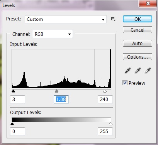Open the preset options menu icon
The image size is (158, 145).
tap(113, 19)
